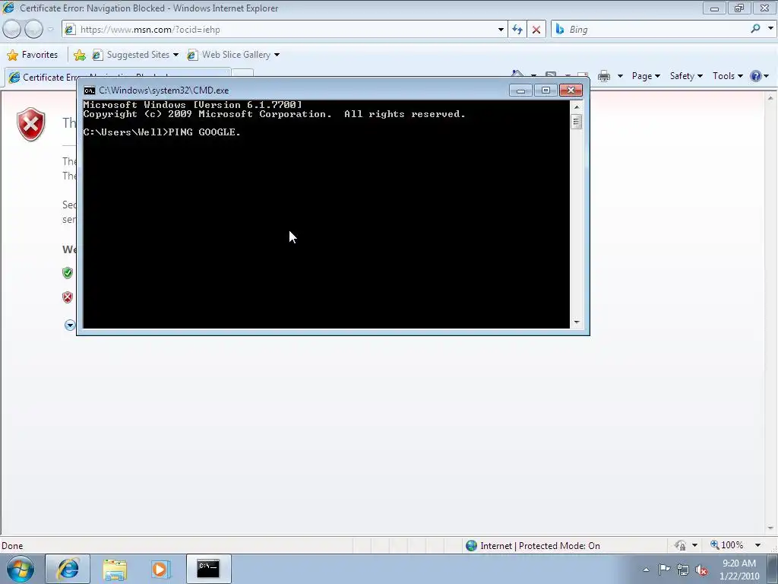Close the CMD.exe window
The image size is (778, 584).
coord(571,90)
